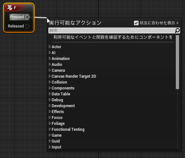Open the context options arrow beside 状況に合わせた表示

point(178,23)
